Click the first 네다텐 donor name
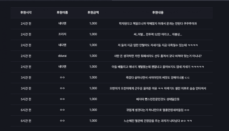229x131 pixels. [x=62, y=23]
